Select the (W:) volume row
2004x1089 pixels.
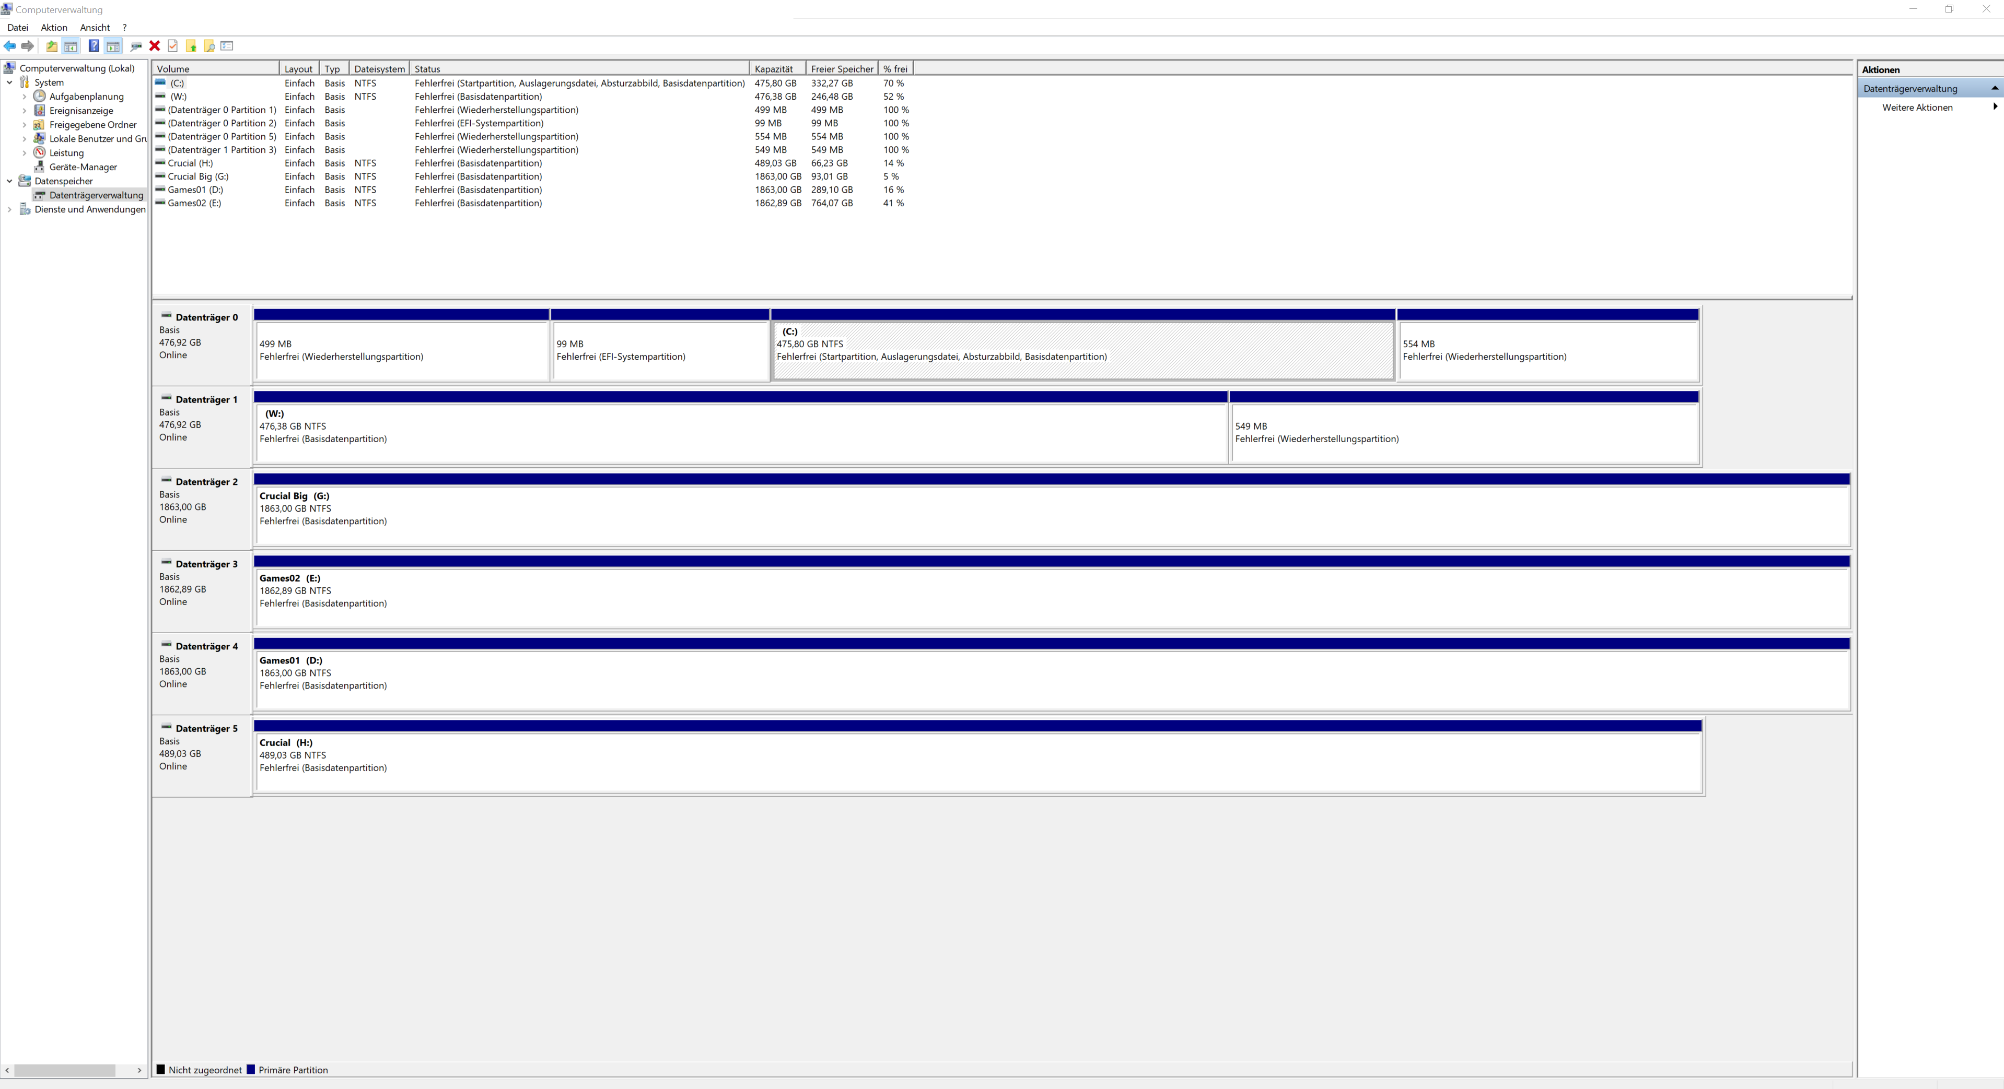[x=533, y=97]
